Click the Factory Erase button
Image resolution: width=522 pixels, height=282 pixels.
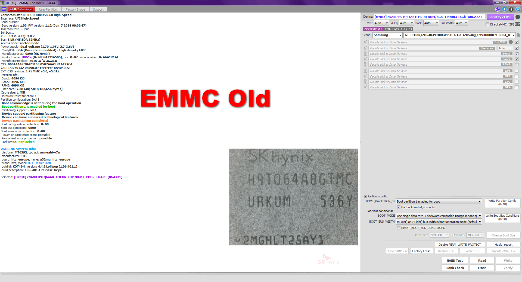tap(421, 251)
